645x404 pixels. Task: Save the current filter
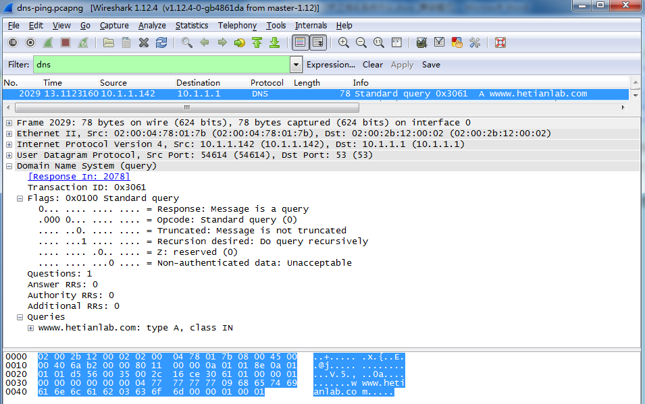pyautogui.click(x=431, y=65)
